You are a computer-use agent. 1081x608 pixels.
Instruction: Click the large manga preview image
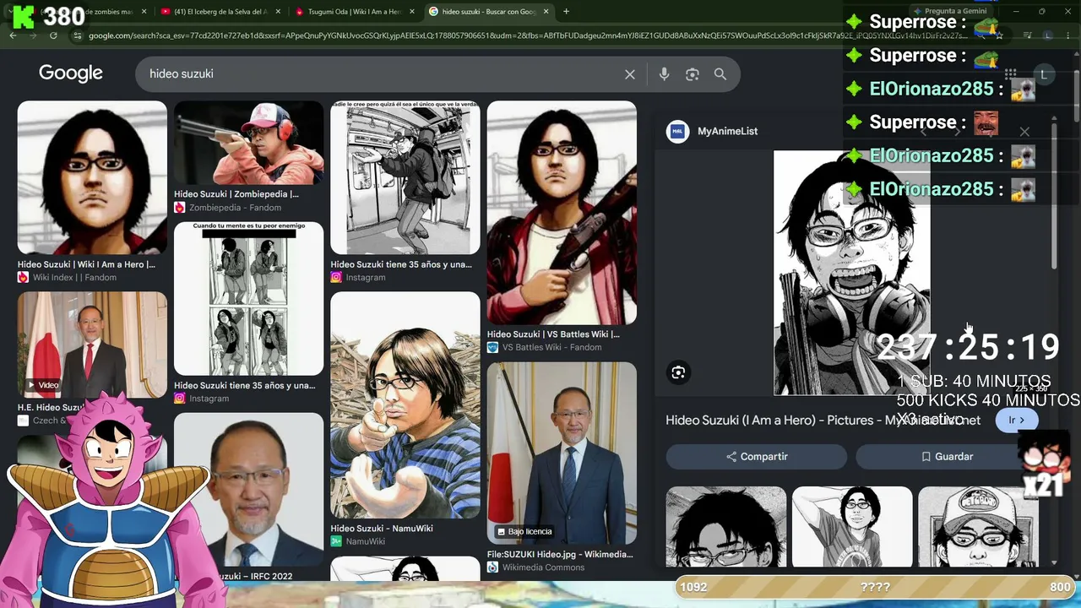pos(851,273)
